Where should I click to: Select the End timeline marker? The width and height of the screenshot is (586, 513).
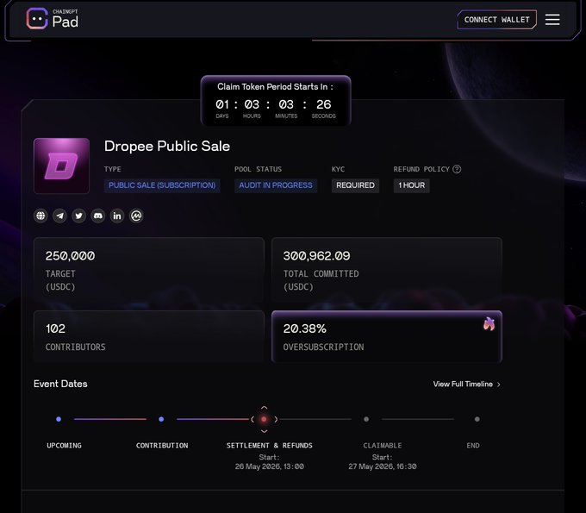[x=477, y=419]
